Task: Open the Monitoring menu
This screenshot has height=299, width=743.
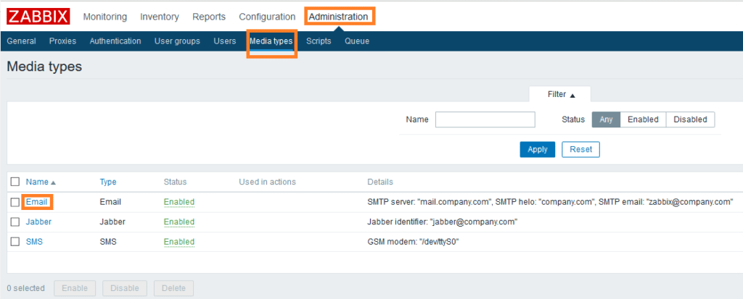Action: click(104, 17)
